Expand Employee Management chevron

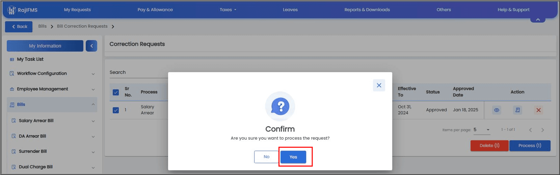point(93,89)
